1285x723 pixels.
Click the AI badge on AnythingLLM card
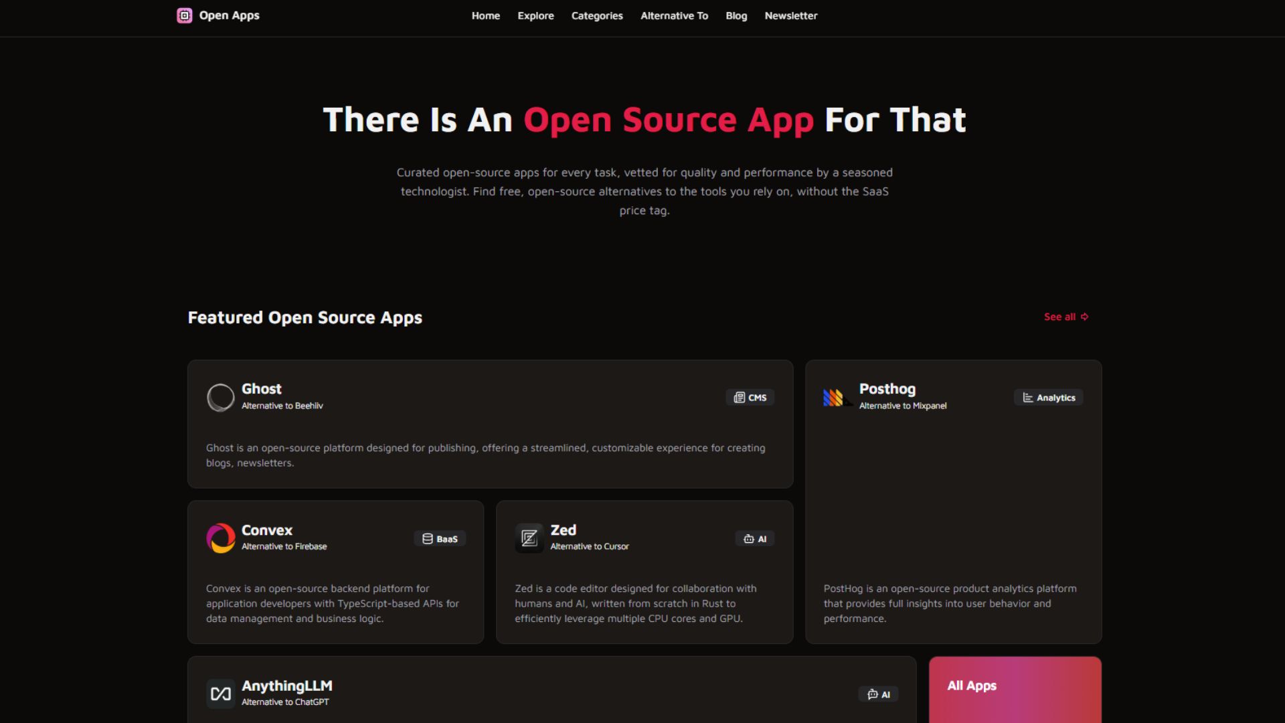878,694
